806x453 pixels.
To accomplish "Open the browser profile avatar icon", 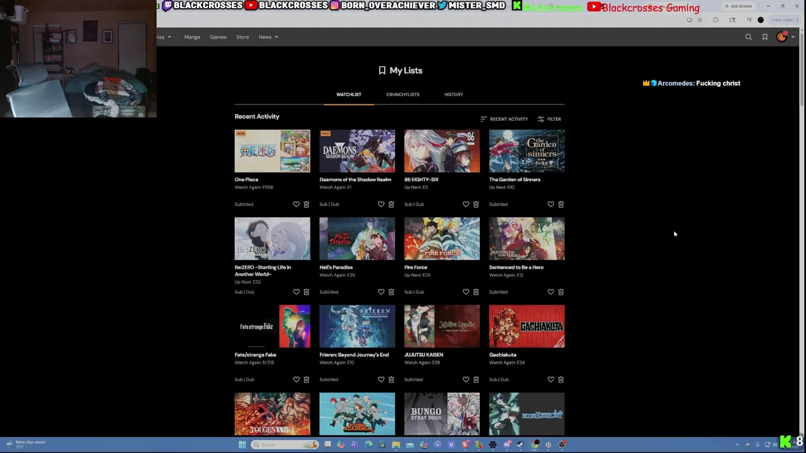I will pos(761,20).
